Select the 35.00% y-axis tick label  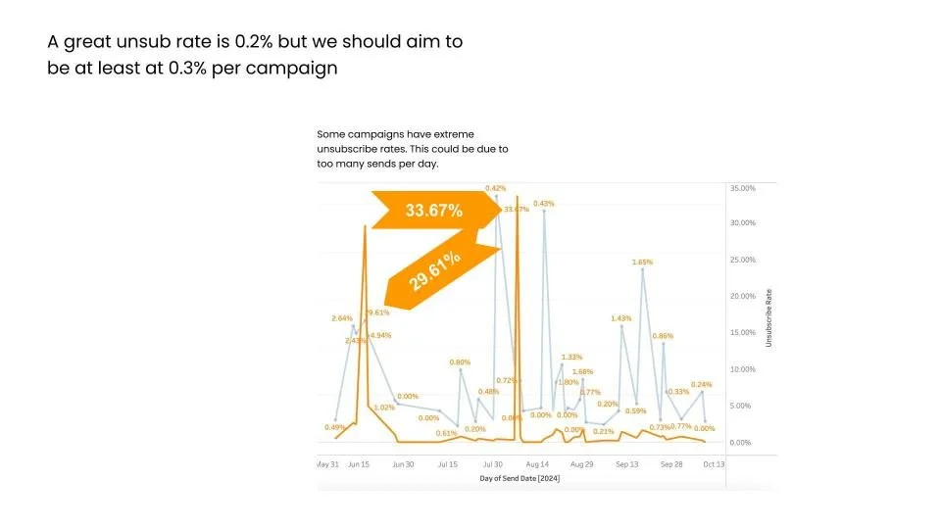[743, 188]
